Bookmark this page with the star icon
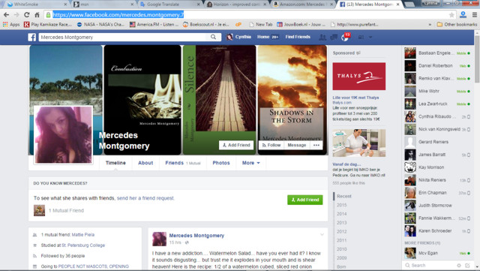480x271 pixels. [451, 15]
